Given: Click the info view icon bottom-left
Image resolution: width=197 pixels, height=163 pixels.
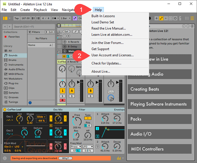Looking at the screenshot, I should tap(5, 158).
